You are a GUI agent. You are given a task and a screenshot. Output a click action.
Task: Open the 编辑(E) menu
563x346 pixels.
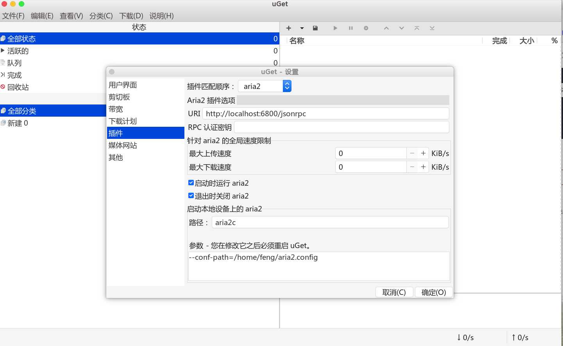[x=42, y=16]
